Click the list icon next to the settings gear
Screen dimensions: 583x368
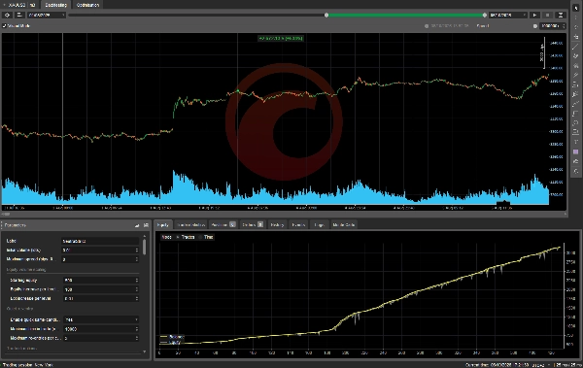tap(19, 15)
